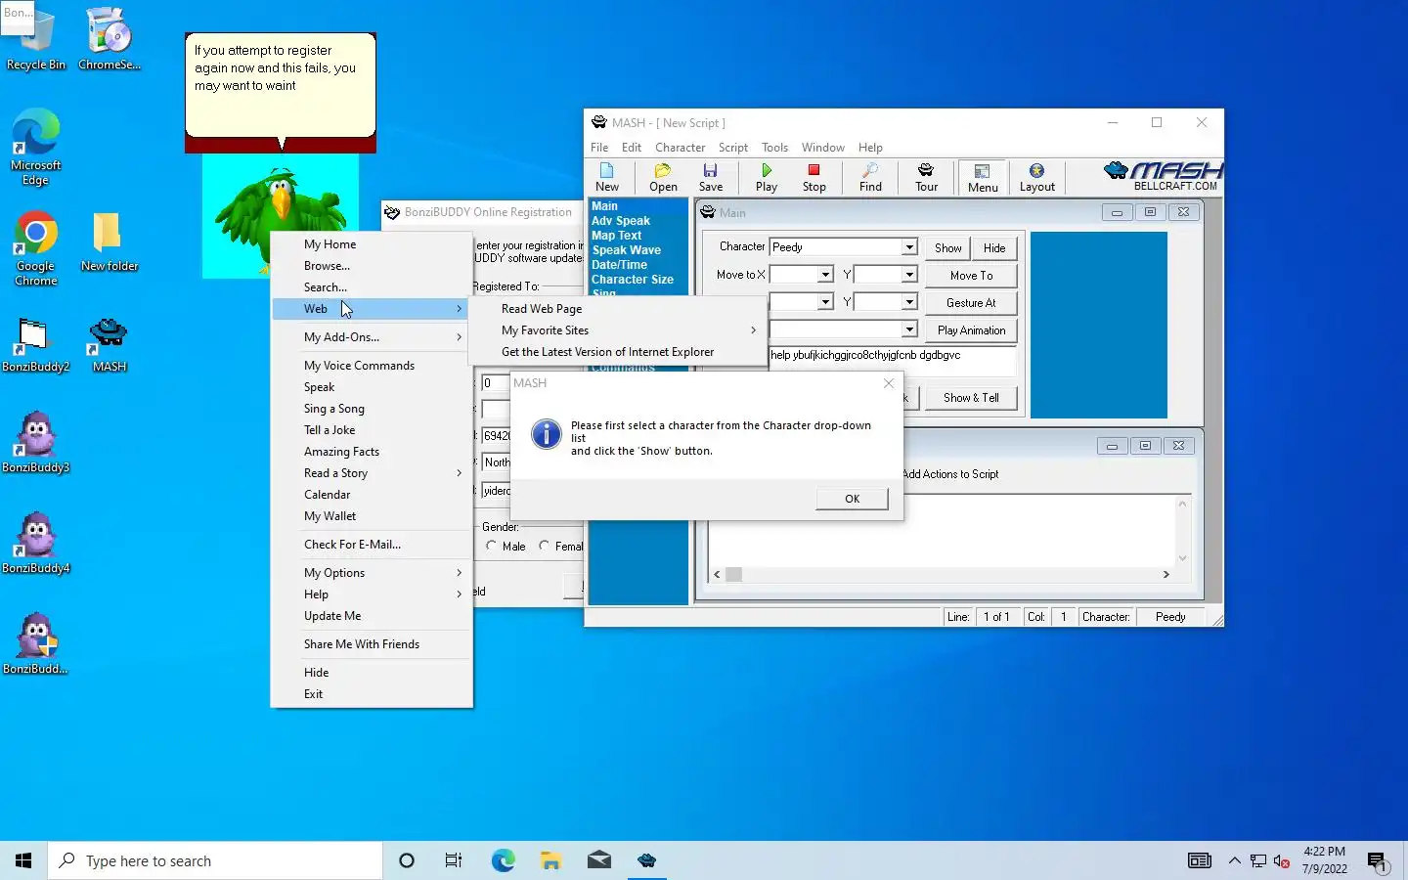Select Character Size in the blue sidebar
The width and height of the screenshot is (1408, 880).
click(x=632, y=280)
